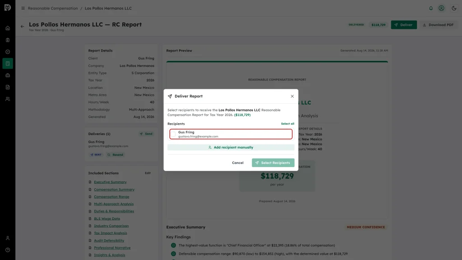Click the Select Recipients button

click(273, 162)
